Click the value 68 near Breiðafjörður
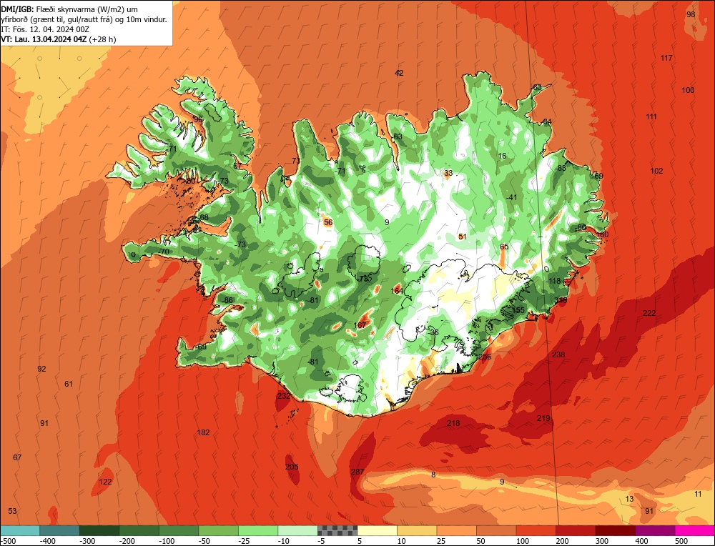The height and width of the screenshot is (546, 715). (204, 217)
